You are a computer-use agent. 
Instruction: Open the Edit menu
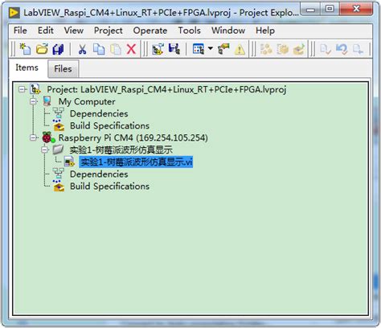pyautogui.click(x=46, y=31)
